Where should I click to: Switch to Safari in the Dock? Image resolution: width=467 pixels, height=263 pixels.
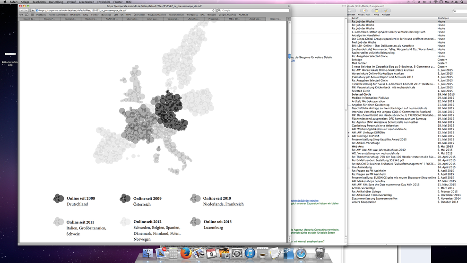tap(301, 254)
